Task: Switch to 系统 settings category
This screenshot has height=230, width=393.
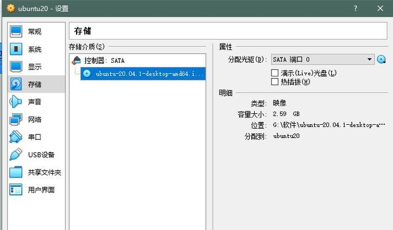Action: tap(37, 49)
